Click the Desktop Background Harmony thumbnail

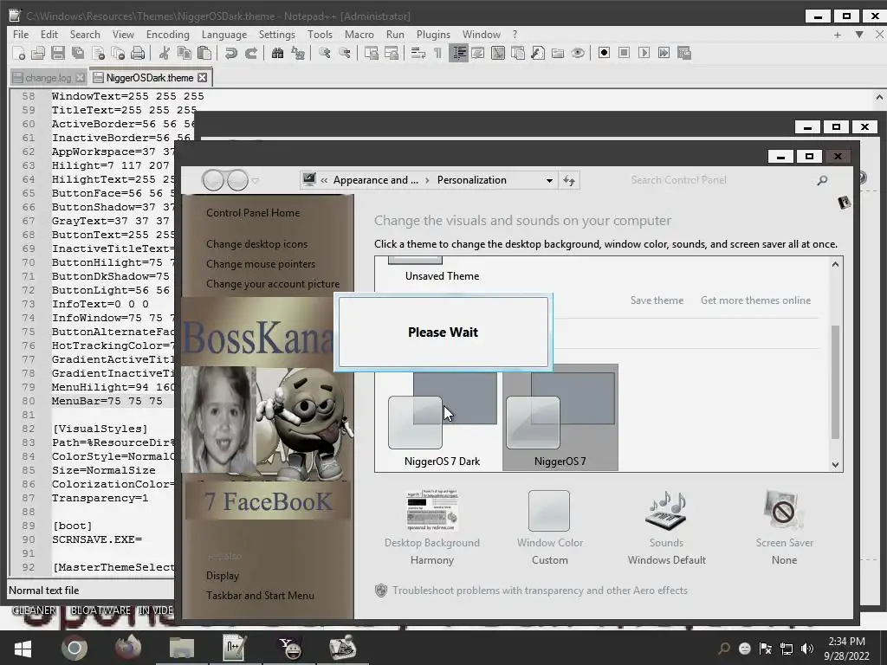[x=431, y=511]
